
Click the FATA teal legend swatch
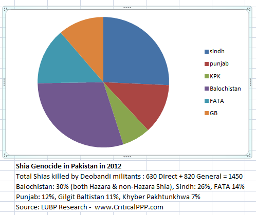tap(207, 101)
